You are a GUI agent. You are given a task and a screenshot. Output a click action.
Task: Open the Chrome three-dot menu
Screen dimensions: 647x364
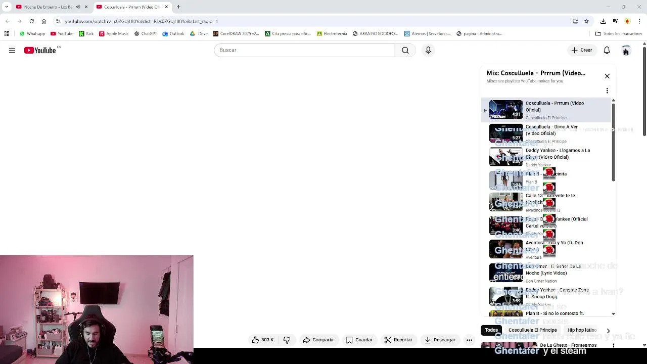pos(639,21)
